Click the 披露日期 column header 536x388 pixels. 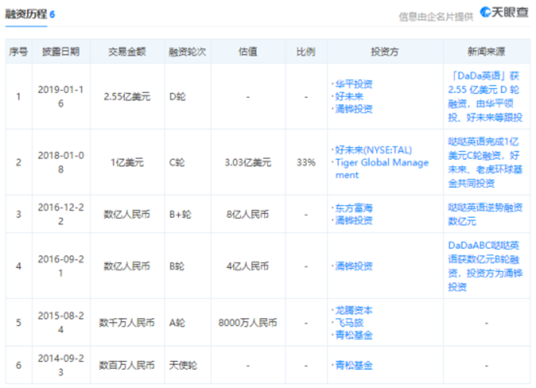[x=61, y=52]
